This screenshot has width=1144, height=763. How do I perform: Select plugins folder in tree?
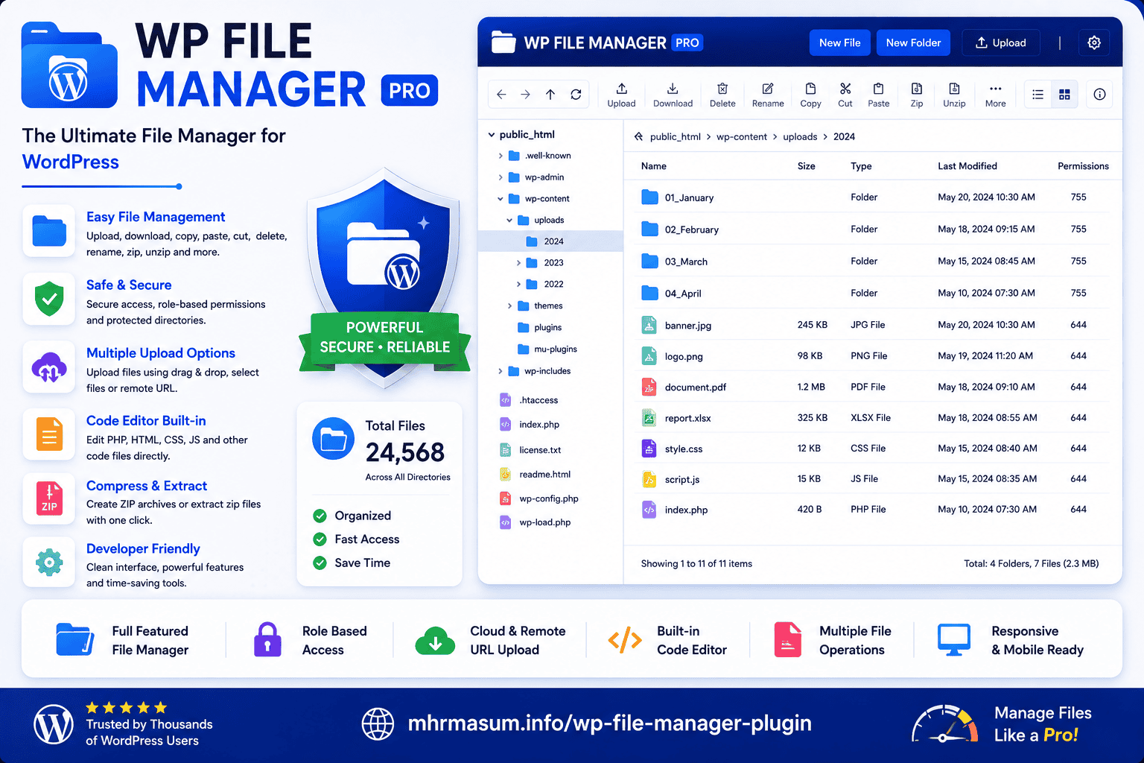click(540, 327)
